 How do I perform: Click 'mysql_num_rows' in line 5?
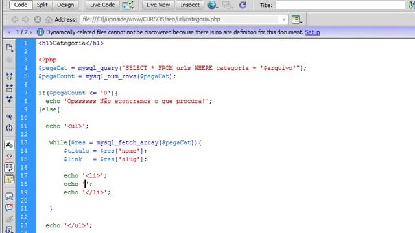click(x=111, y=76)
